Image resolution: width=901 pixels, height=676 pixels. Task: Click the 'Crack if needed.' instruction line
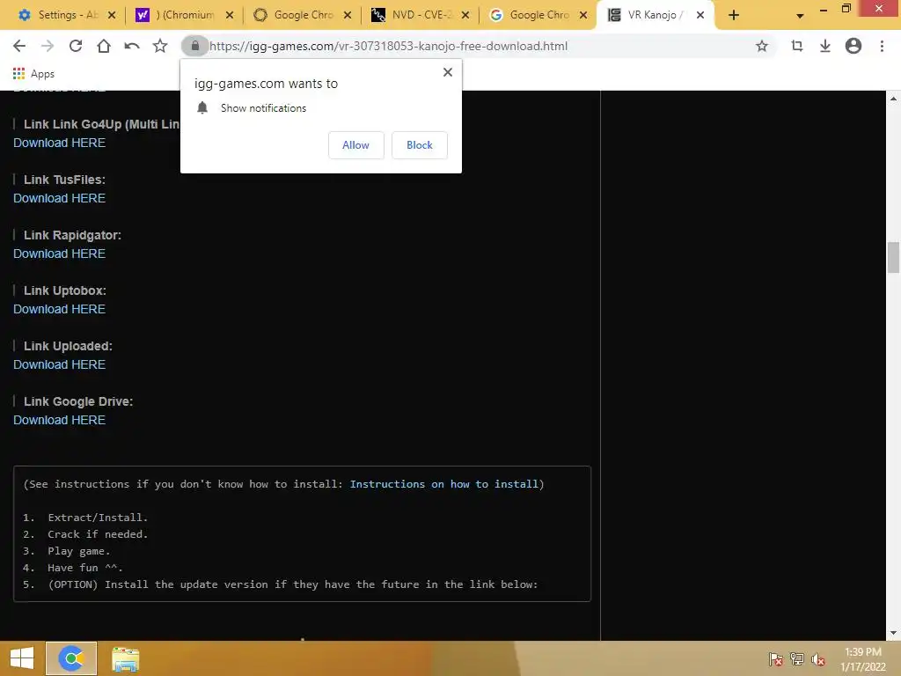(98, 534)
